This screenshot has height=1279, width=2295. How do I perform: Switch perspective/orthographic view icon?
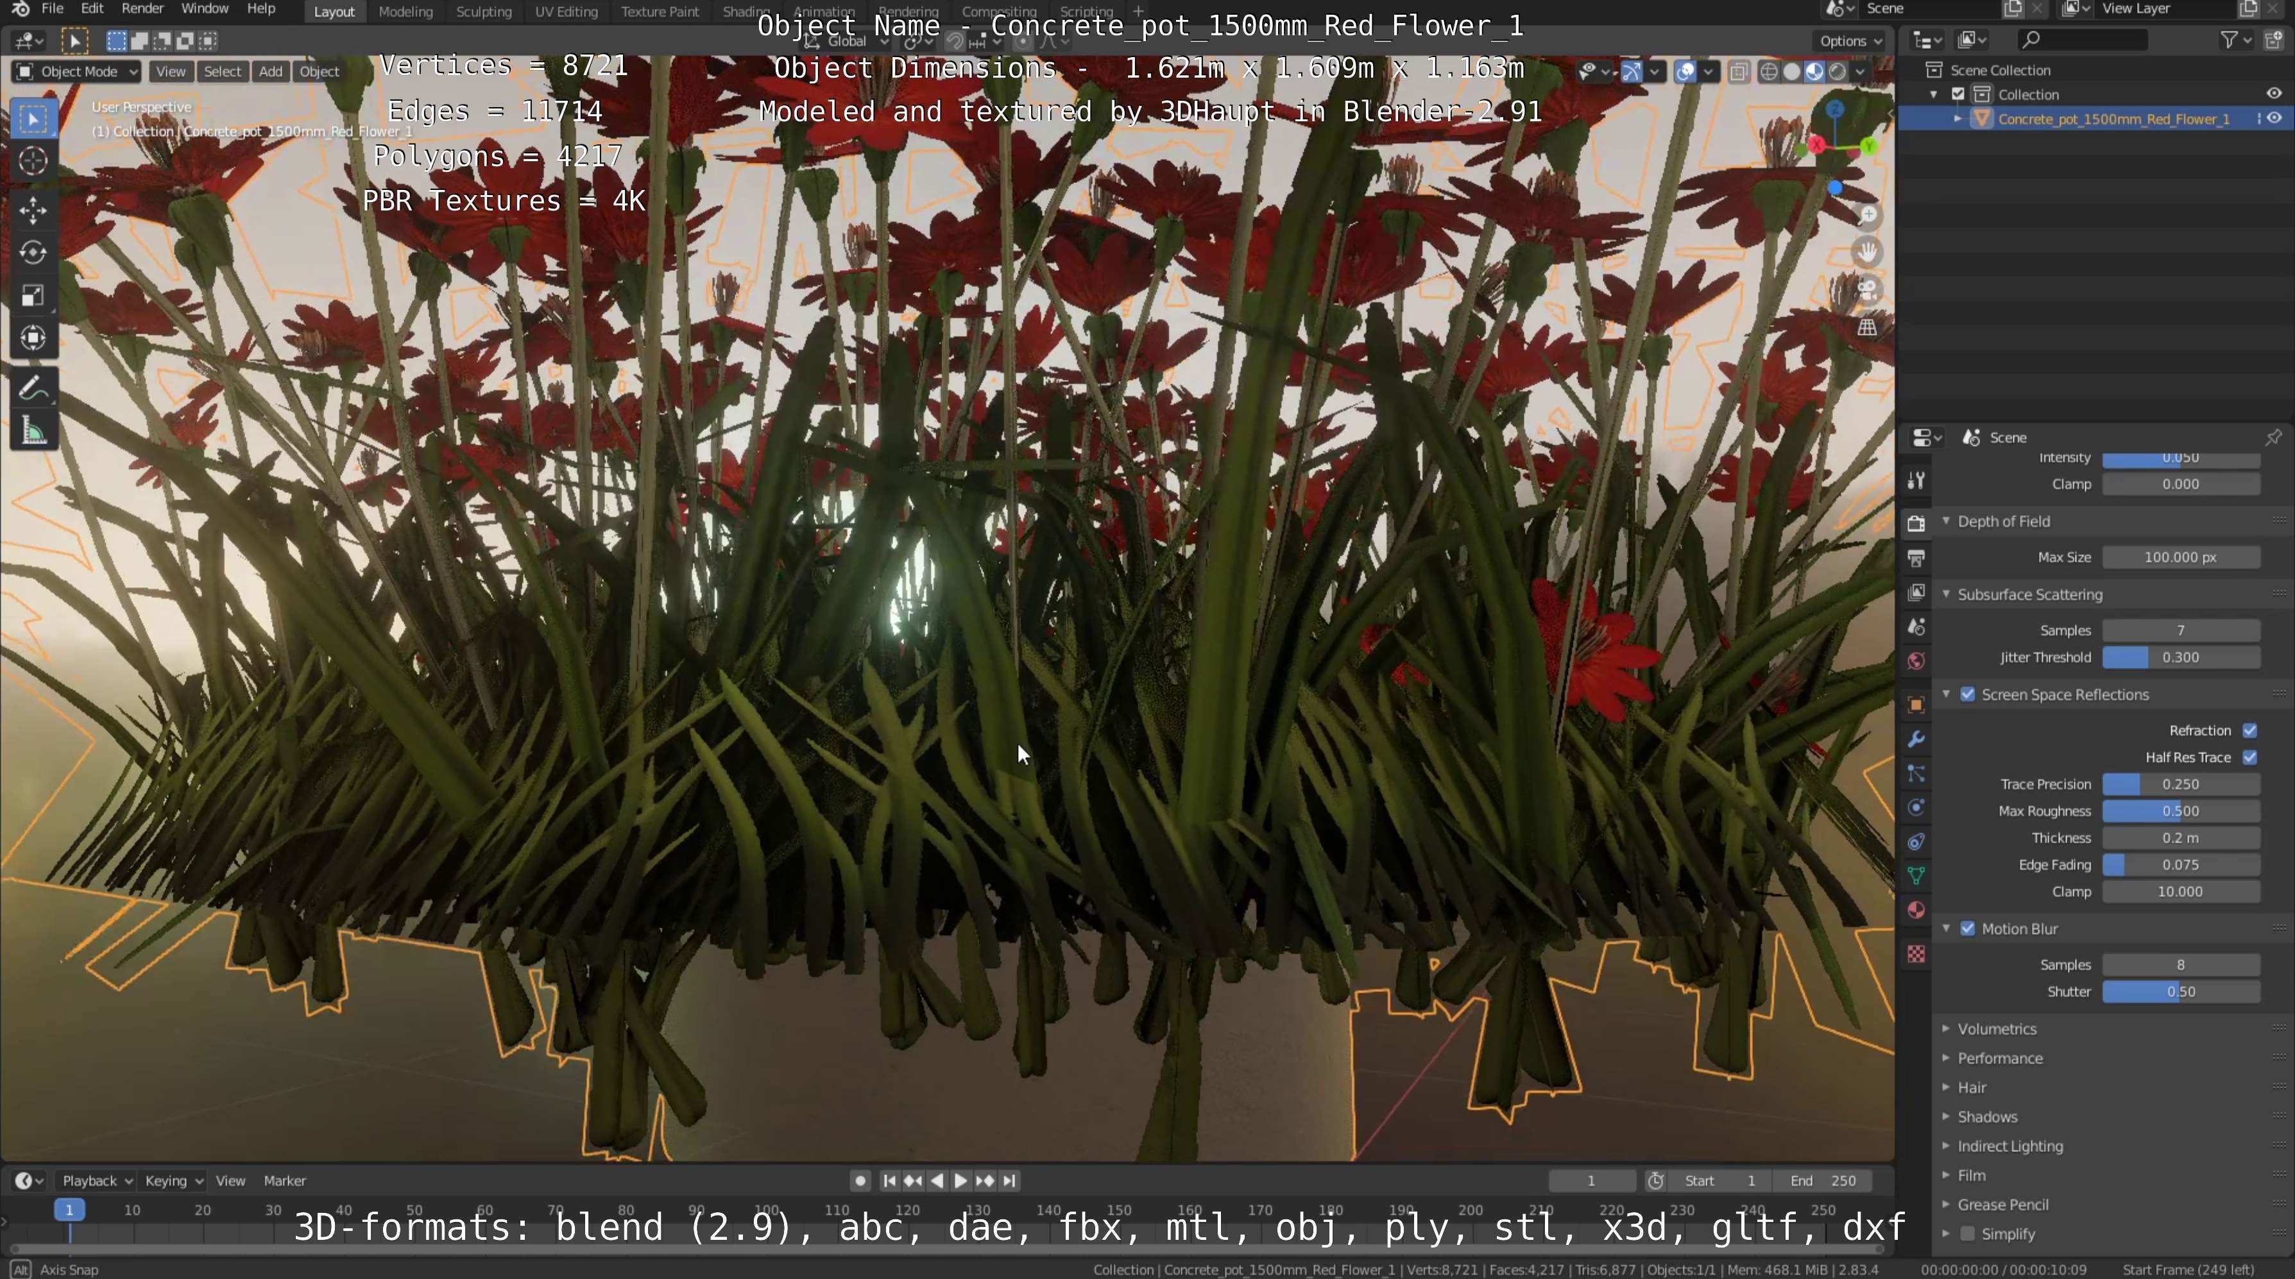point(1867,327)
